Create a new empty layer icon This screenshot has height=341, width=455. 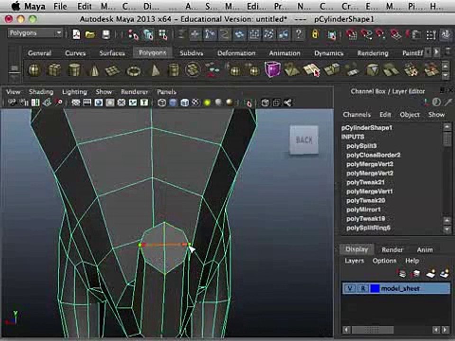pyautogui.click(x=430, y=273)
